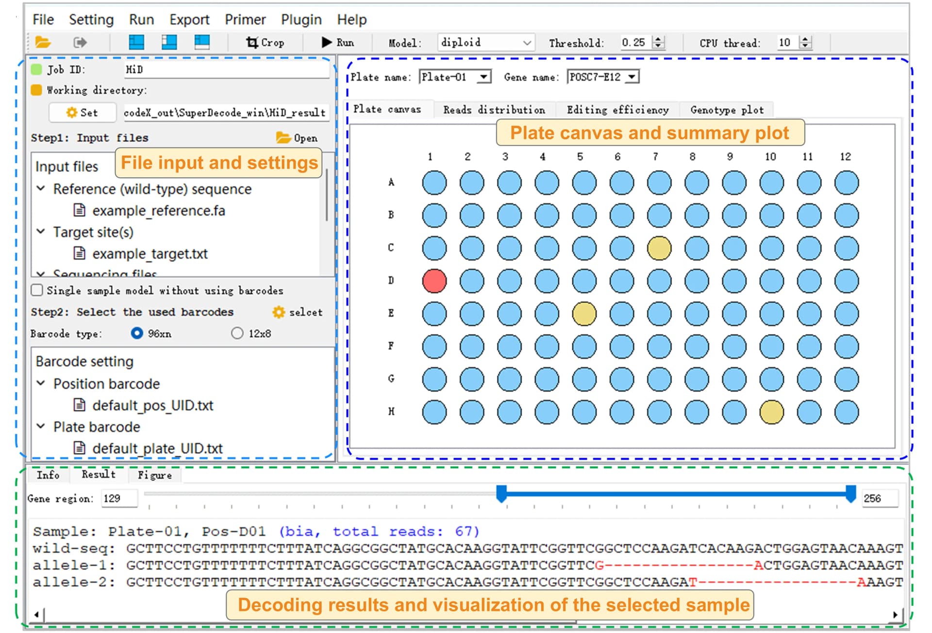Click gene region slider left handle
This screenshot has height=633, width=932.
(x=501, y=494)
